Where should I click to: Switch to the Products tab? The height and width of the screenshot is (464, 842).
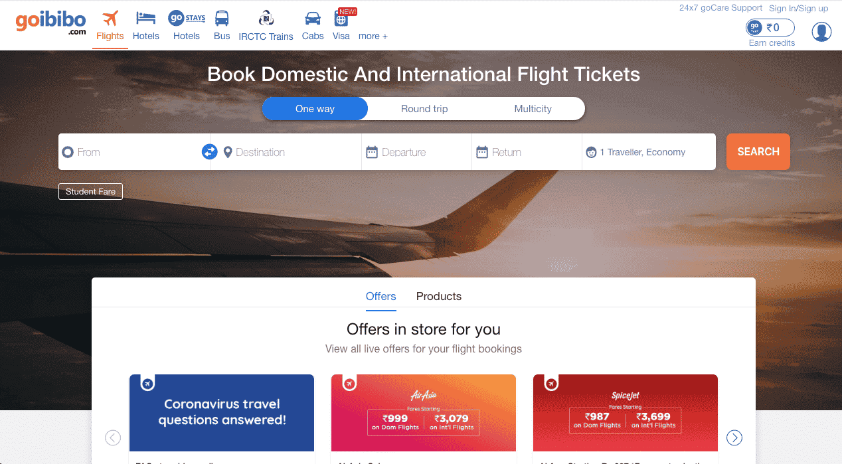438,296
